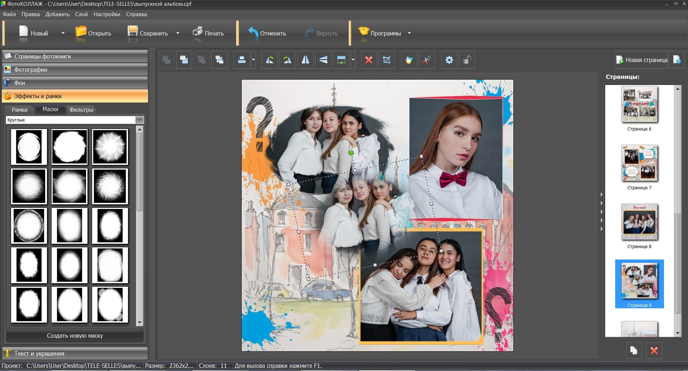Collapse the Эффекты и рамки panel
This screenshot has width=688, height=371.
pyautogui.click(x=75, y=96)
